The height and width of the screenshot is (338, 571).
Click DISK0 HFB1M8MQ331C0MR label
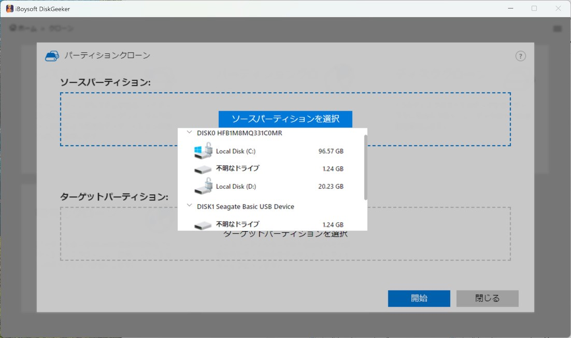[x=239, y=133]
